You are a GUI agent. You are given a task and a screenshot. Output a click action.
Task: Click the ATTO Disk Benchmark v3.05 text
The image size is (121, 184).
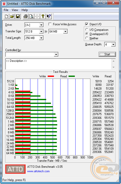(x=45, y=167)
